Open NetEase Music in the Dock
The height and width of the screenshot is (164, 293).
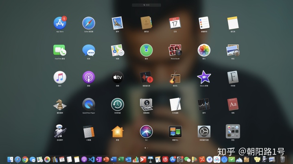[165, 160]
